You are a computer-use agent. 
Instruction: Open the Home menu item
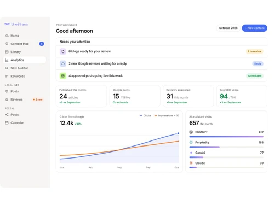click(25, 36)
